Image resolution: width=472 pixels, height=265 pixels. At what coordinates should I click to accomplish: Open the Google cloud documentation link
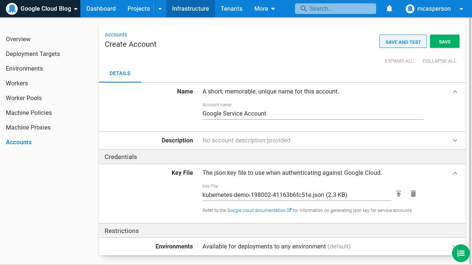pos(257,210)
